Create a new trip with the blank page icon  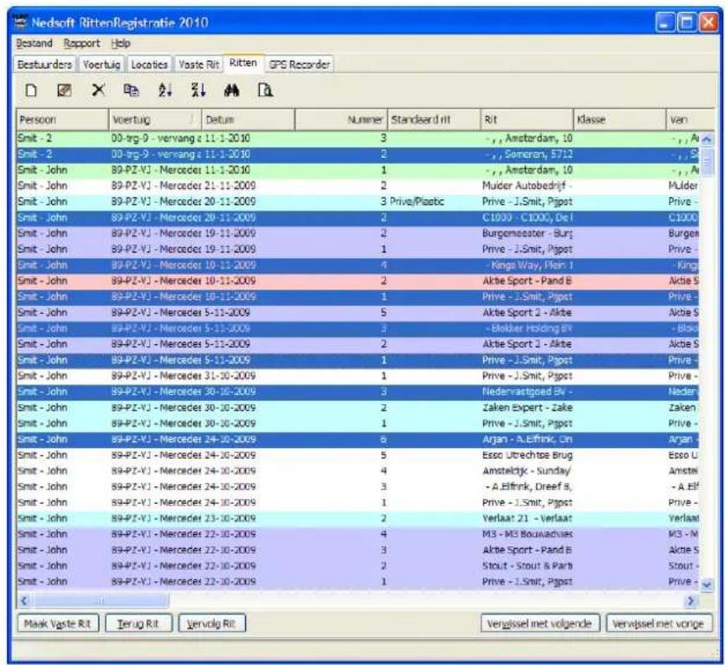click(31, 90)
